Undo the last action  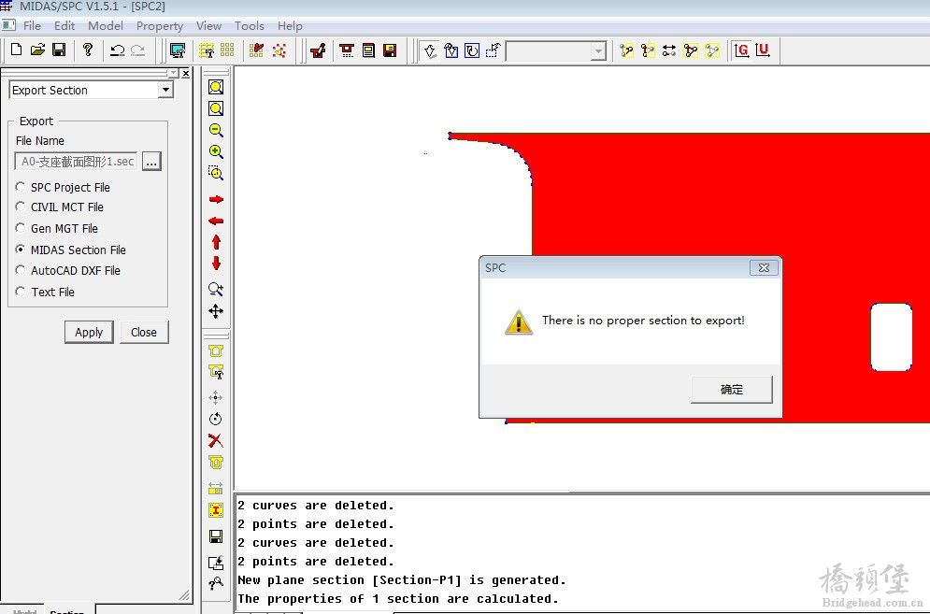tap(118, 50)
